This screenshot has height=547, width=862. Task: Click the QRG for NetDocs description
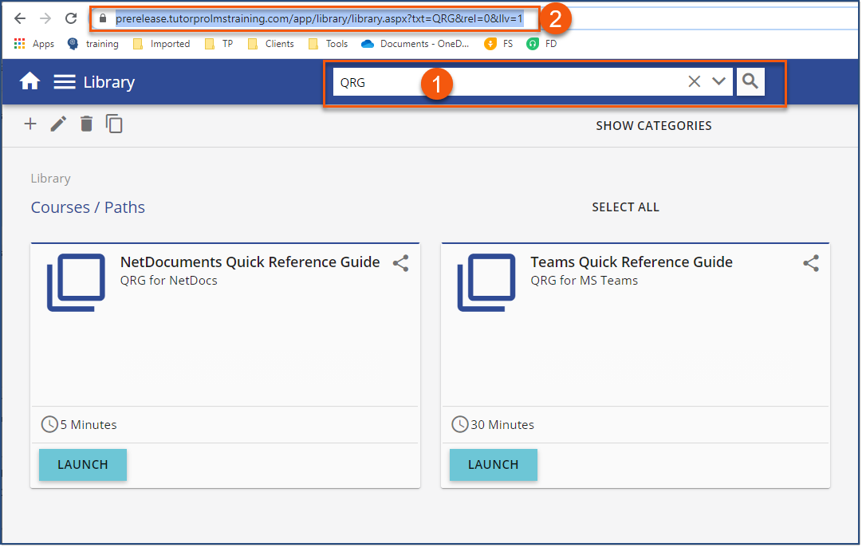point(169,281)
